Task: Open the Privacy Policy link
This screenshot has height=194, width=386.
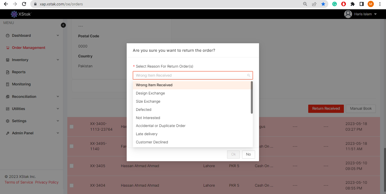Action: point(47,182)
